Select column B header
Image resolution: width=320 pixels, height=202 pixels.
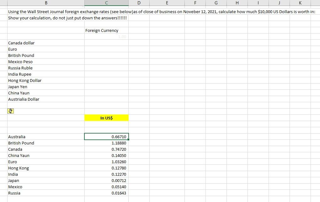(46, 3)
